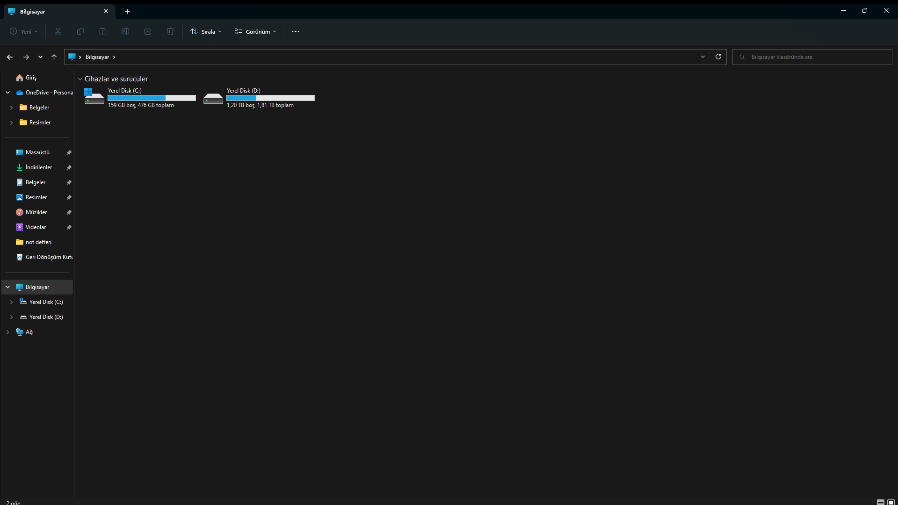This screenshot has height=505, width=898.
Task: Click the Paste clipboard icon
Action: (x=103, y=31)
